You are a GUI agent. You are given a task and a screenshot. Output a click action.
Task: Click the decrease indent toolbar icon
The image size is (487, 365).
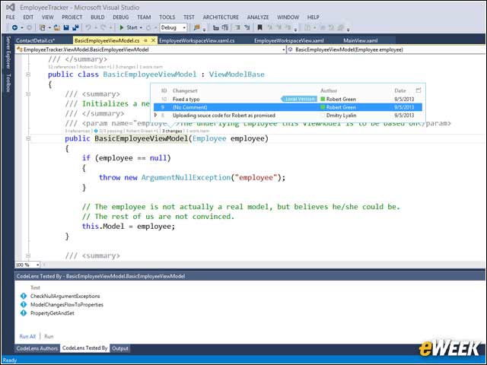pos(216,27)
